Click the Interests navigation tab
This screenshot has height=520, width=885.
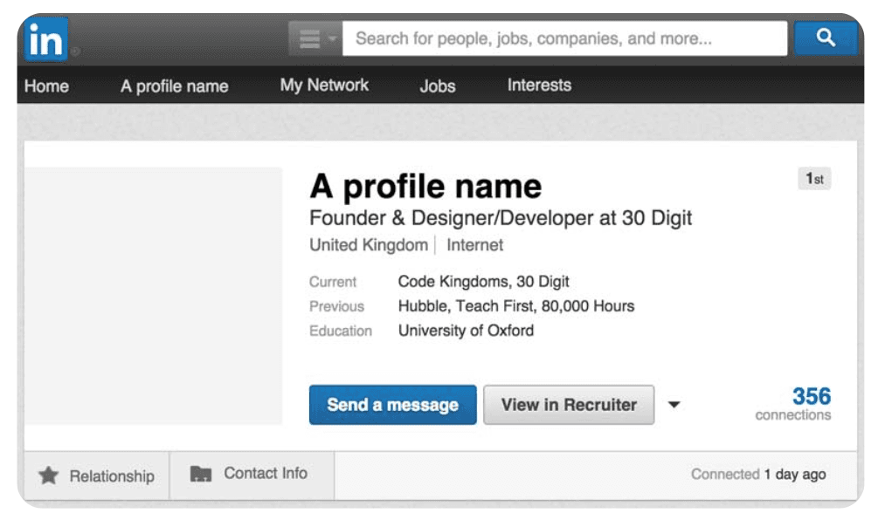point(538,86)
